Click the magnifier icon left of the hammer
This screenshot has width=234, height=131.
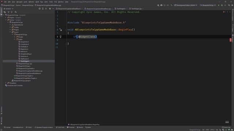tap(158, 5)
